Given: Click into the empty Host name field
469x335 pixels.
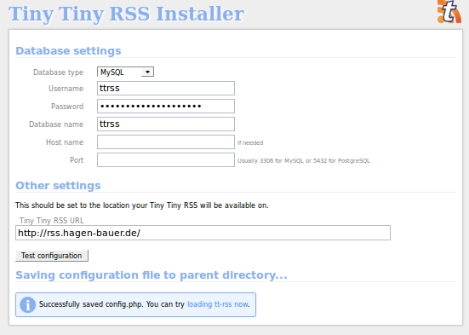Looking at the screenshot, I should (166, 142).
